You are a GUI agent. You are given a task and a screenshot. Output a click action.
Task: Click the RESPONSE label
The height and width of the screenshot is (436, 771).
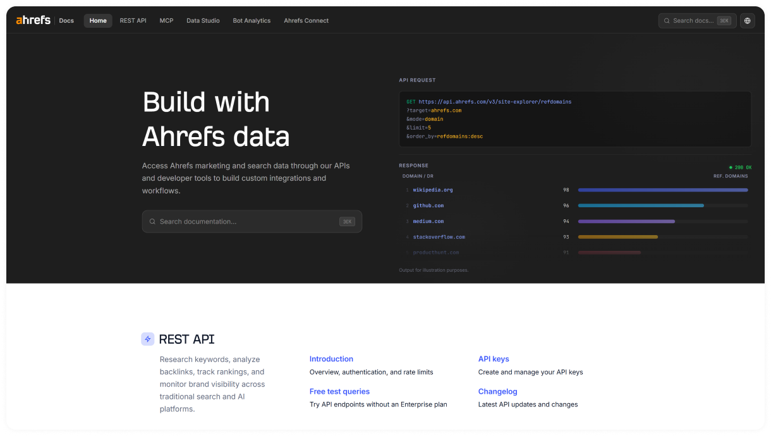(x=413, y=166)
